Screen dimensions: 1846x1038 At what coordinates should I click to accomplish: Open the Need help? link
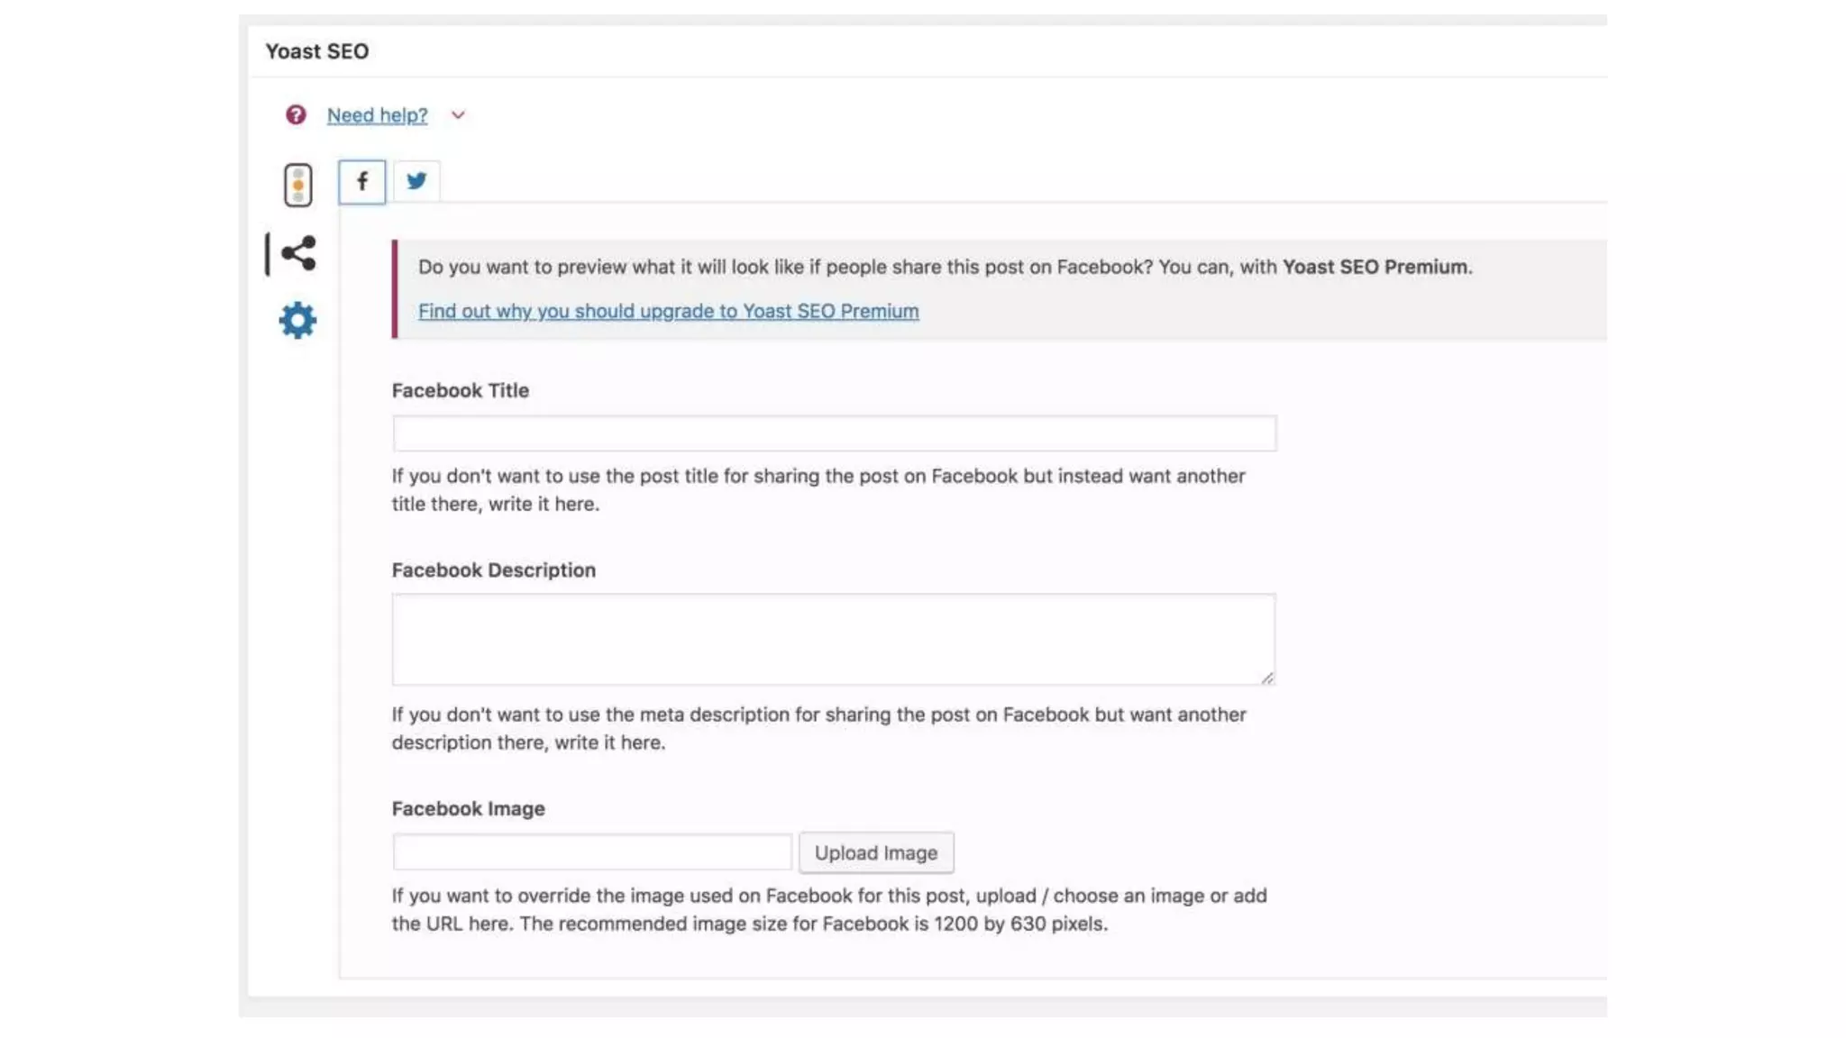click(x=377, y=115)
